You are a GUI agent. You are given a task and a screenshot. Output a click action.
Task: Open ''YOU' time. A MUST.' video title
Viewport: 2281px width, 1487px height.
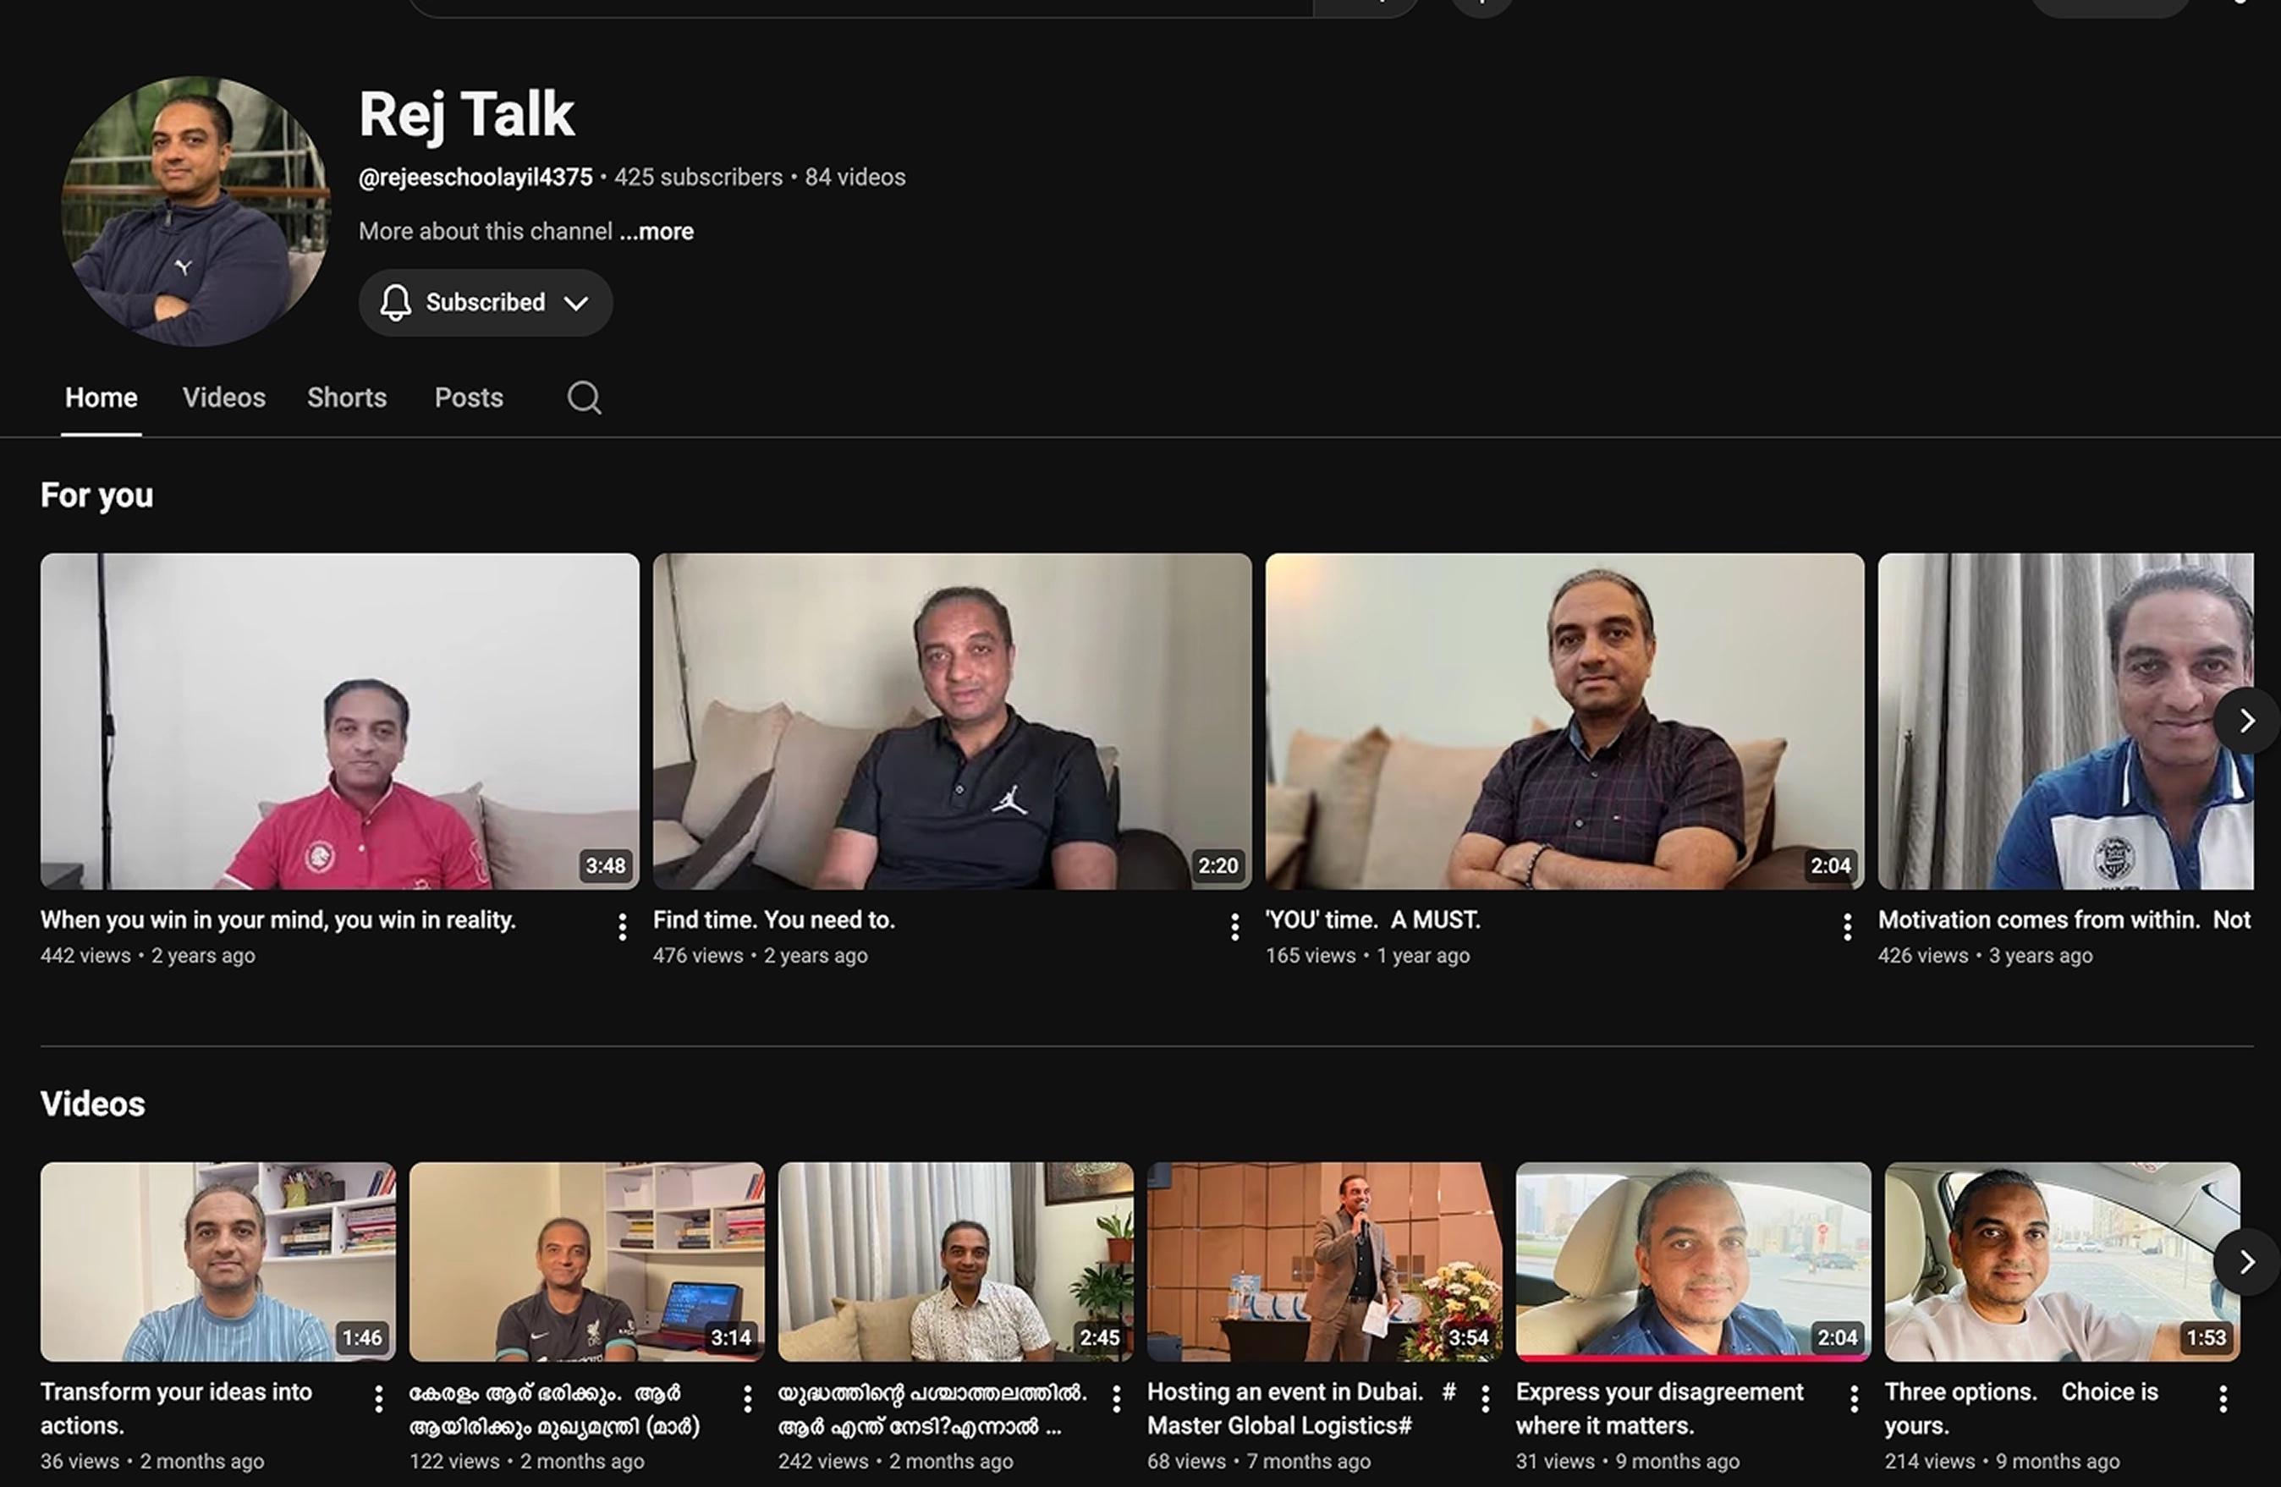click(x=1372, y=919)
